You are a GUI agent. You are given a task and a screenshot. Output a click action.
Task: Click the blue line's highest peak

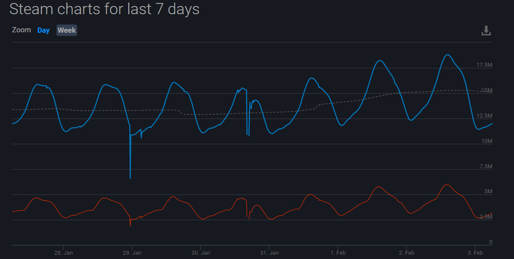point(448,55)
